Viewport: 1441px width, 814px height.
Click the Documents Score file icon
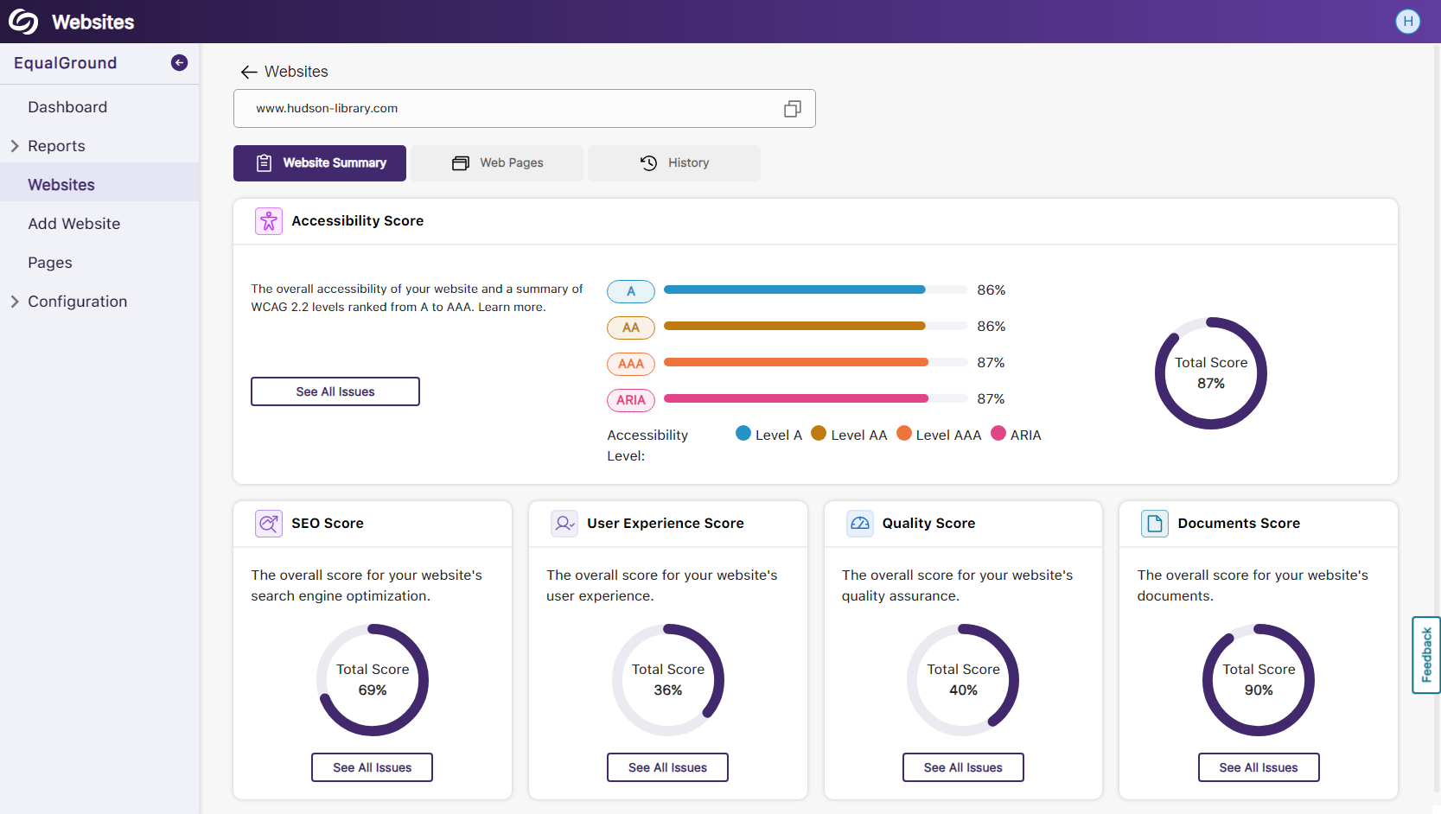(x=1154, y=524)
